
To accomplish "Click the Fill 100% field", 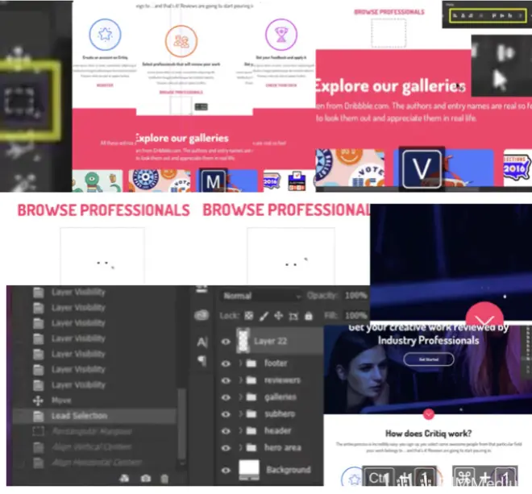I will [x=355, y=316].
